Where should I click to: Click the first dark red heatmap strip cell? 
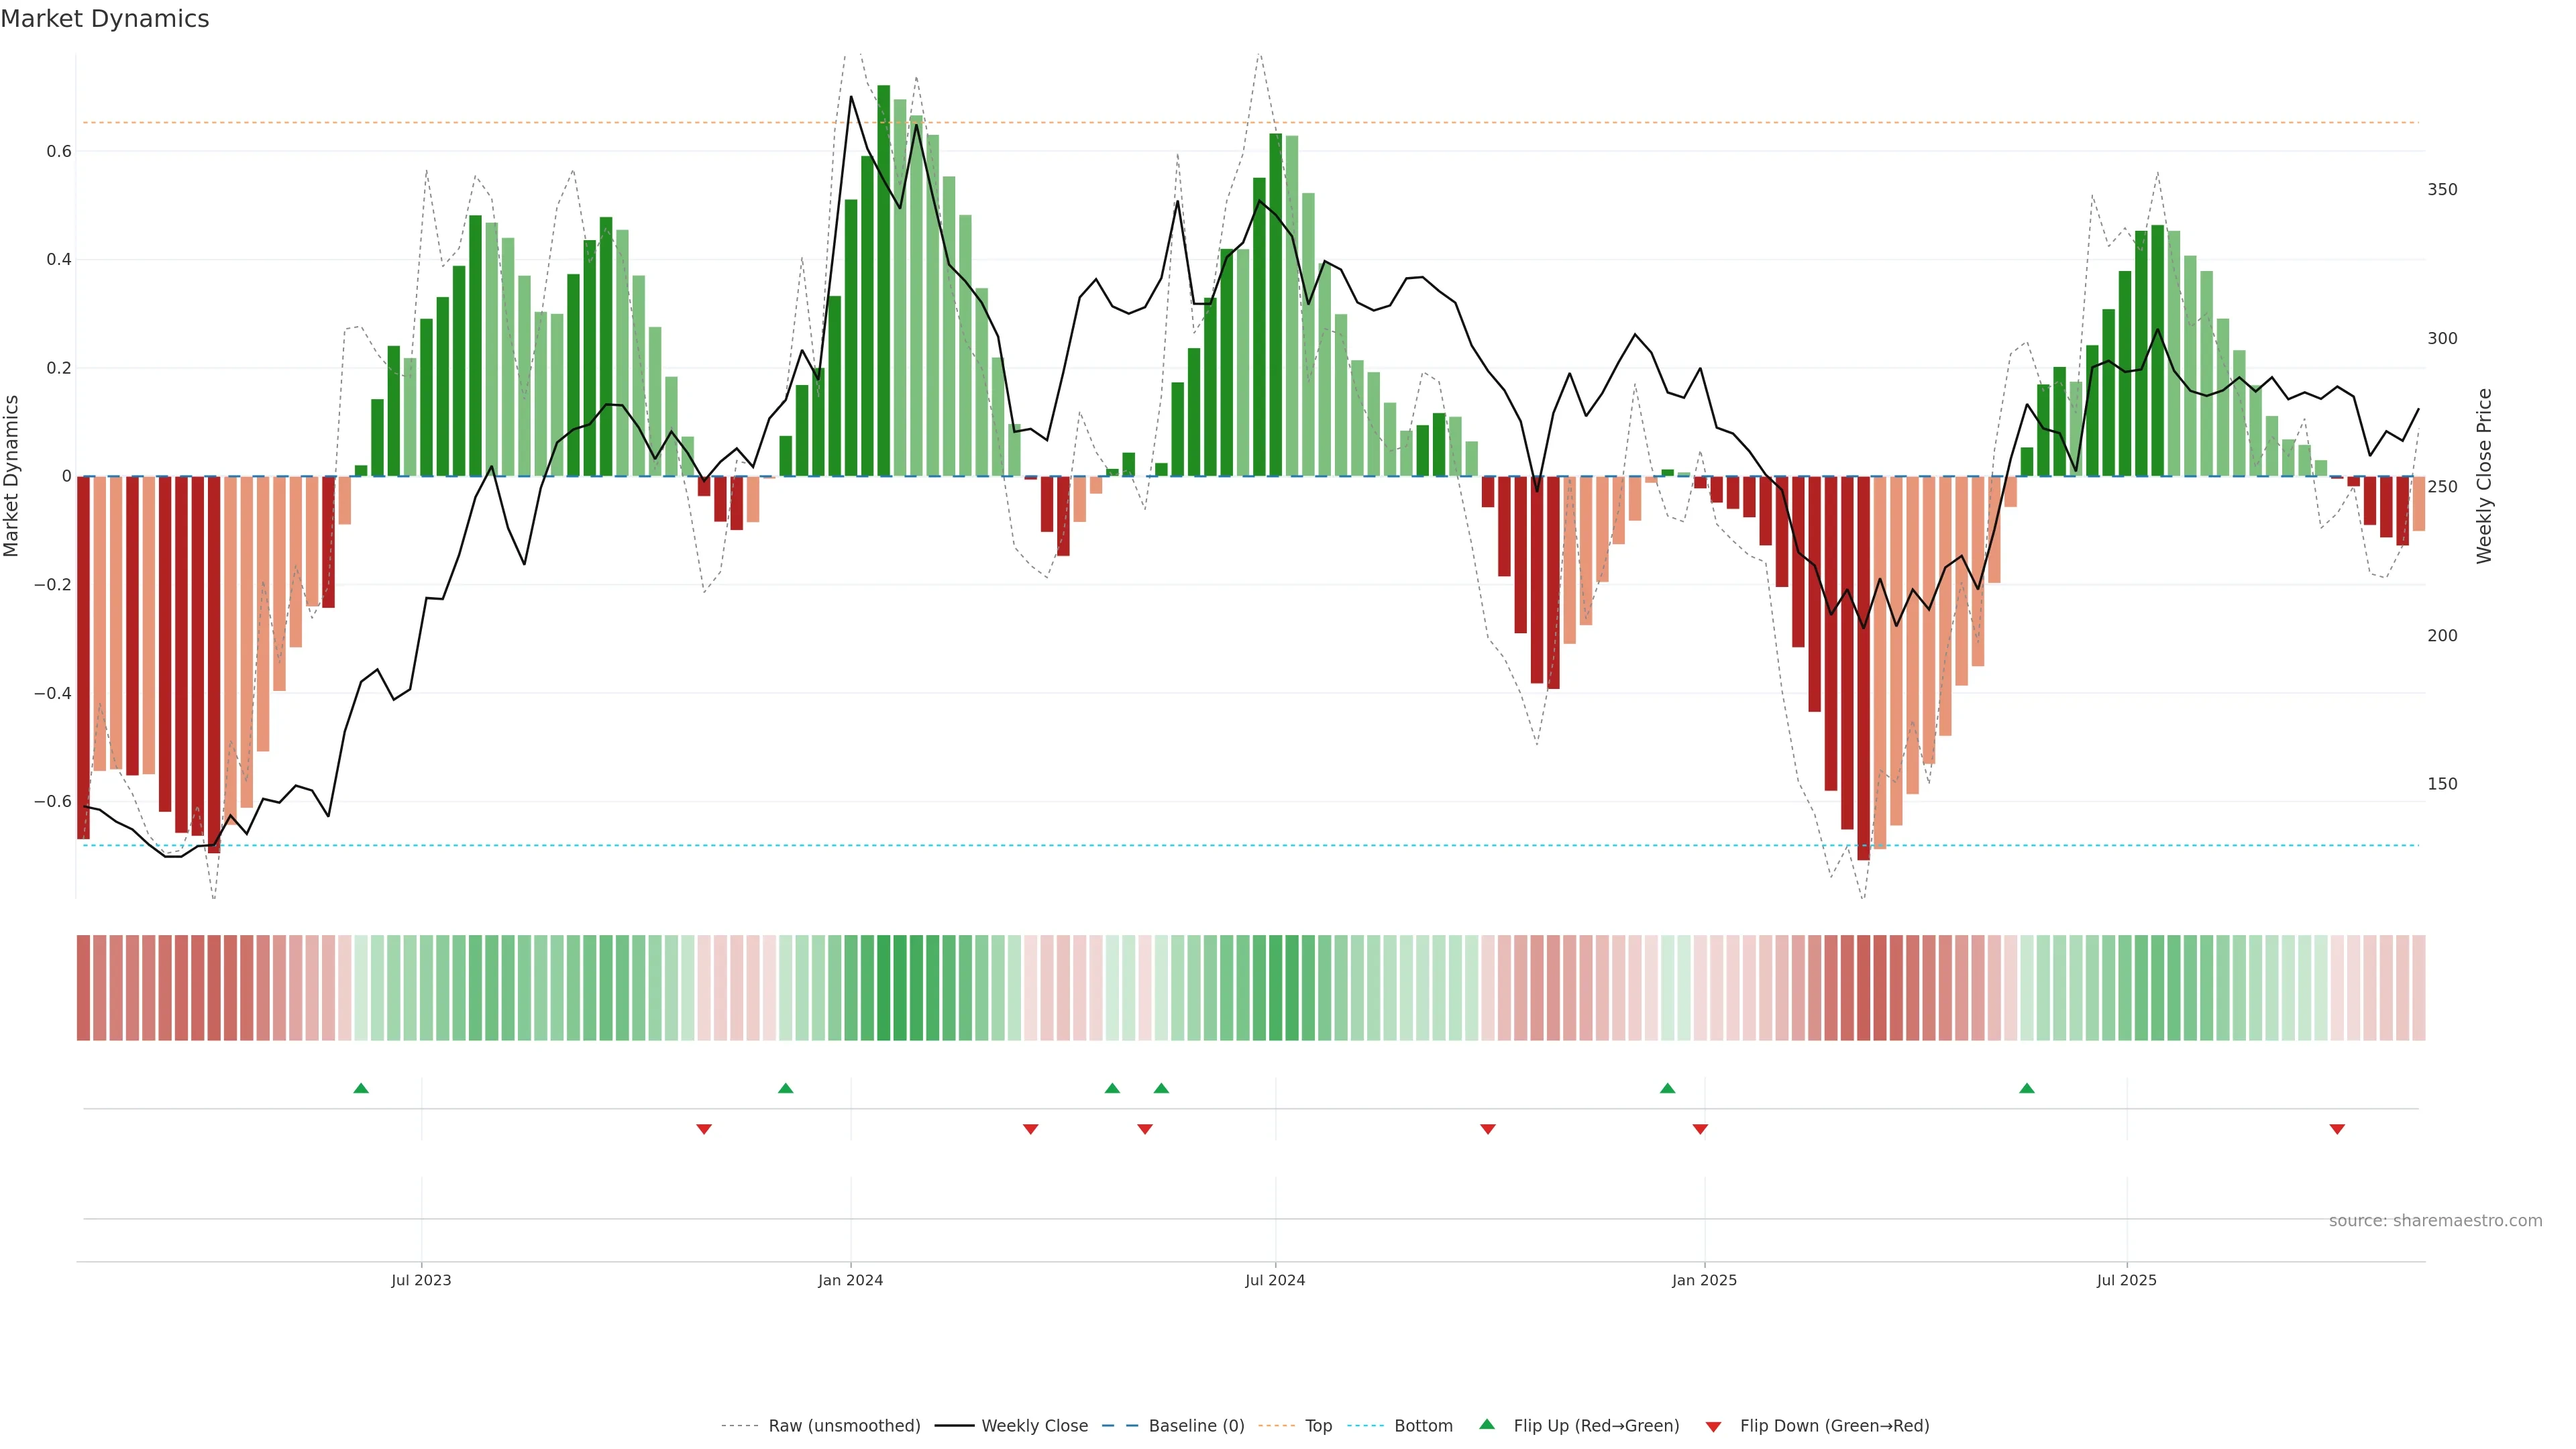tap(84, 988)
